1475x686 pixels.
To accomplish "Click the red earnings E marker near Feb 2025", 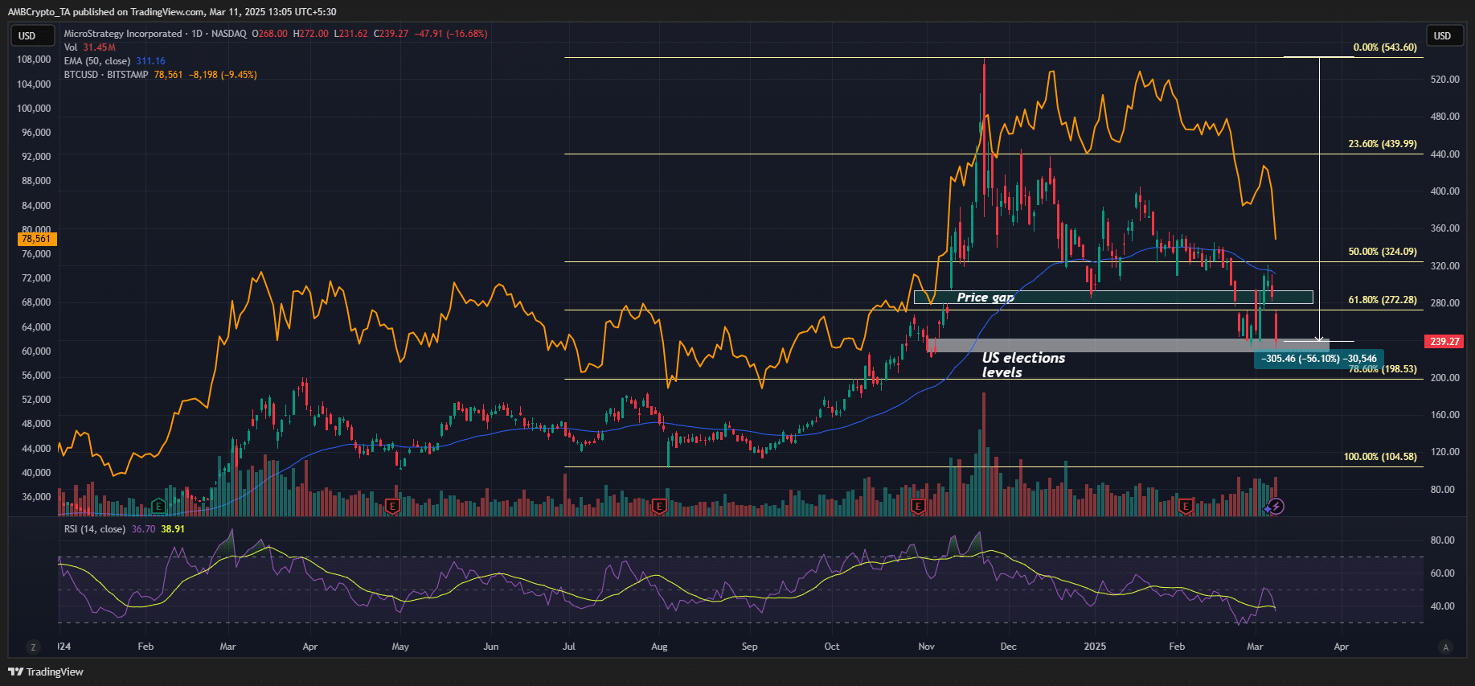I will [1186, 507].
